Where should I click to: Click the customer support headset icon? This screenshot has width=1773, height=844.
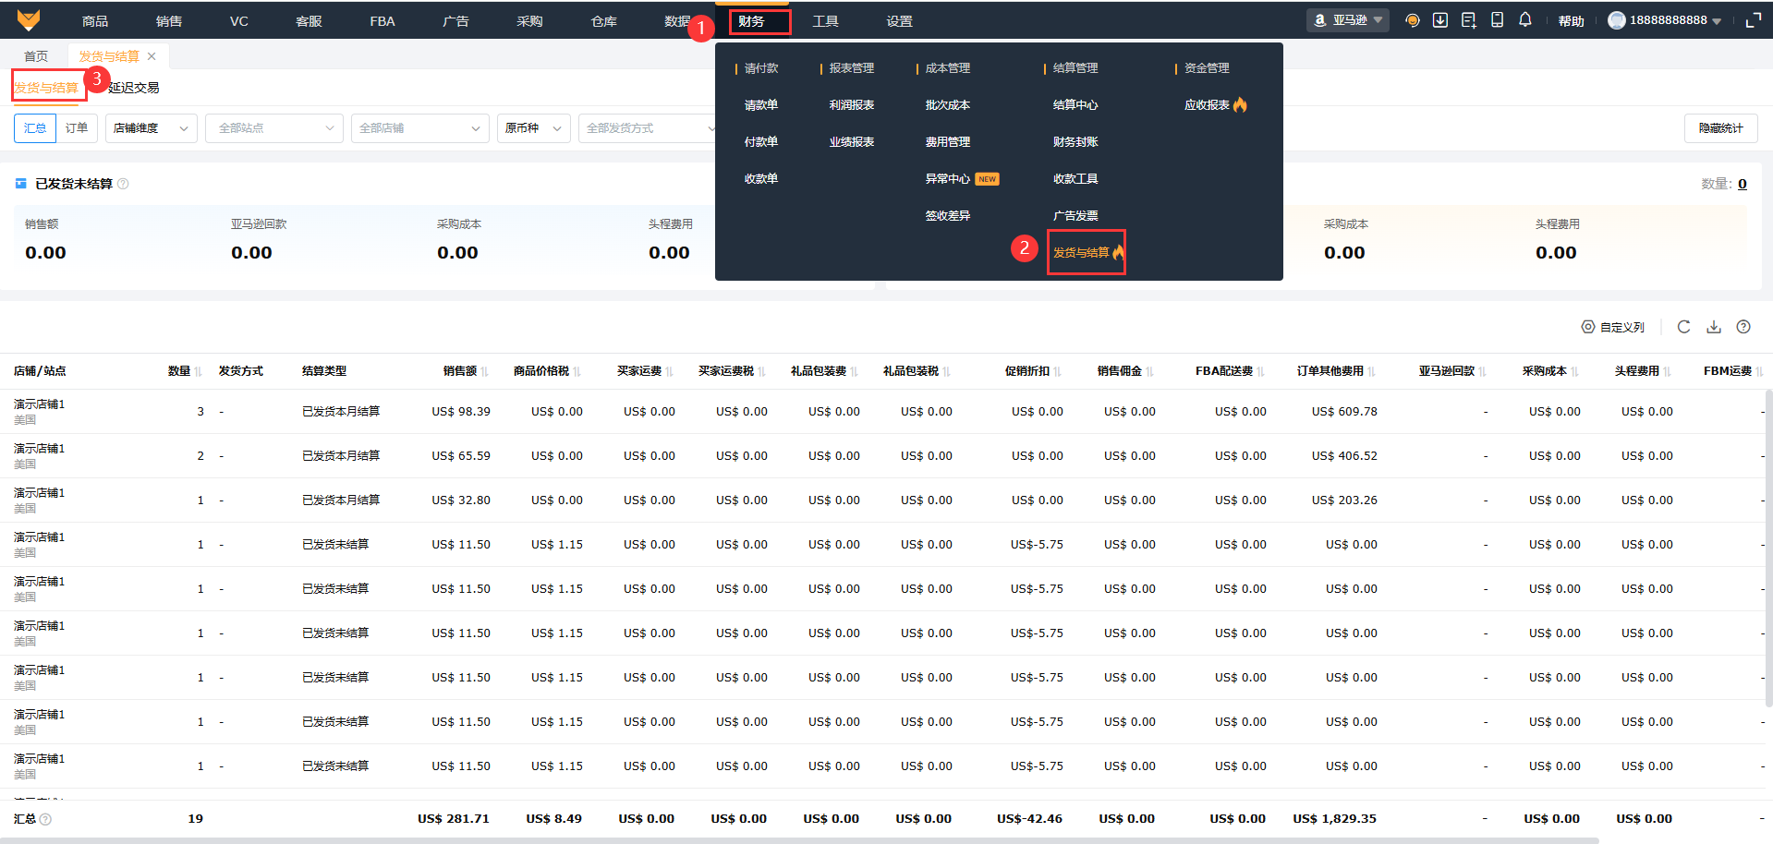click(x=1412, y=20)
